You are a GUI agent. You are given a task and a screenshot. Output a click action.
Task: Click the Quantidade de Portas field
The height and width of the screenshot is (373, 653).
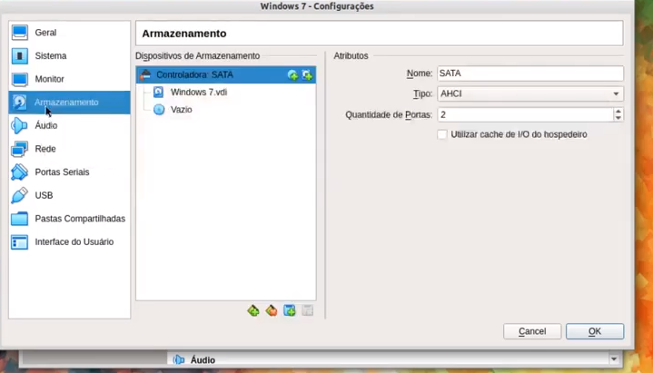point(525,115)
